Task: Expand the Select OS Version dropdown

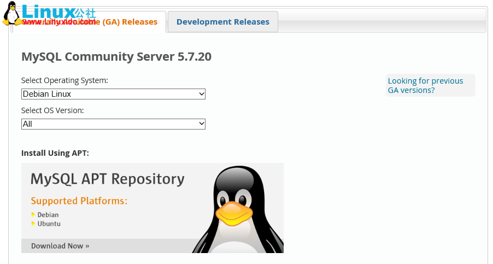Action: 113,124
